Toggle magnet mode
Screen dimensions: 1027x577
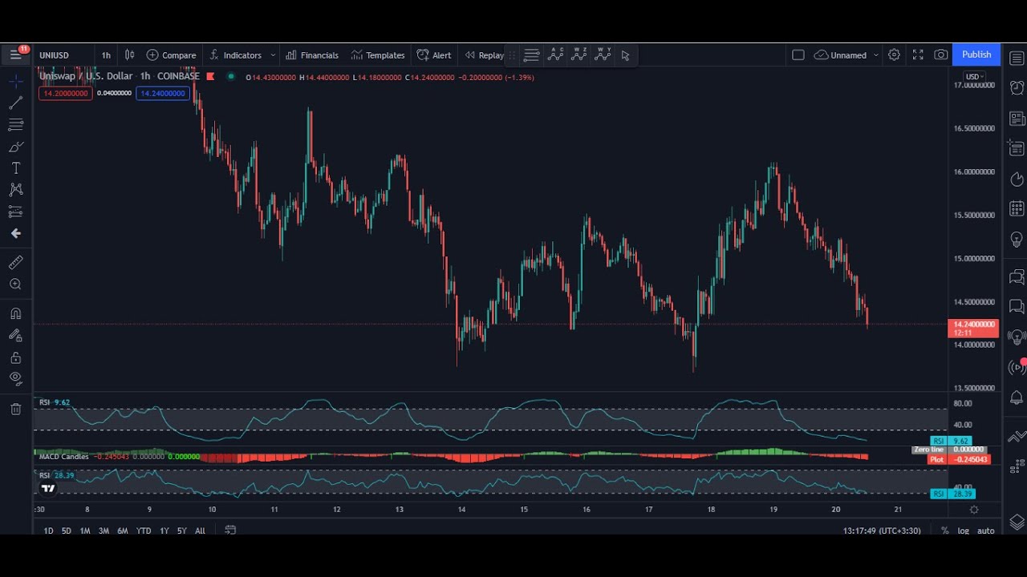point(15,313)
